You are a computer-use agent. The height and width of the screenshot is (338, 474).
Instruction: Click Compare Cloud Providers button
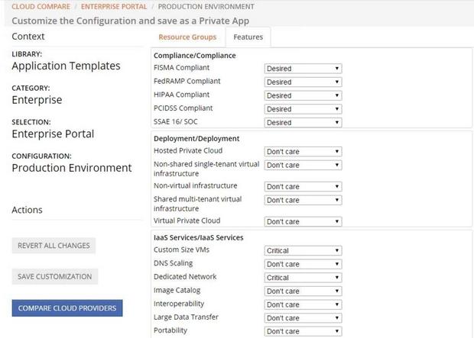68,308
